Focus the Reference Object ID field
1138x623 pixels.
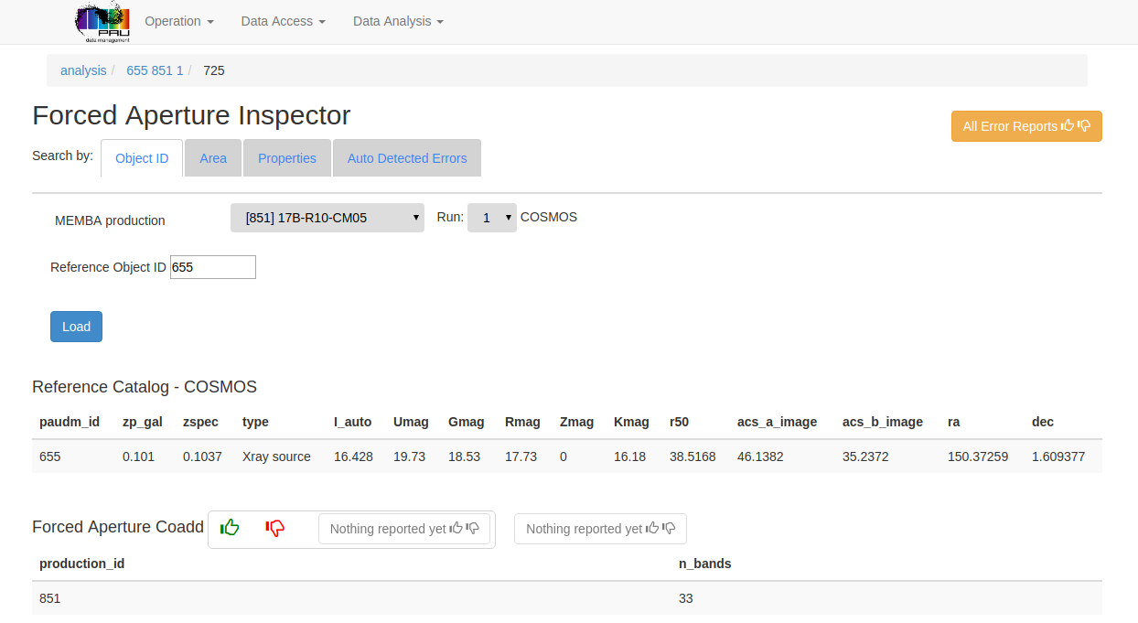coord(213,267)
